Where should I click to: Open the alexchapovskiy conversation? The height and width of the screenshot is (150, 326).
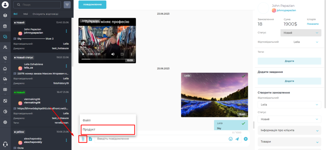click(41, 139)
